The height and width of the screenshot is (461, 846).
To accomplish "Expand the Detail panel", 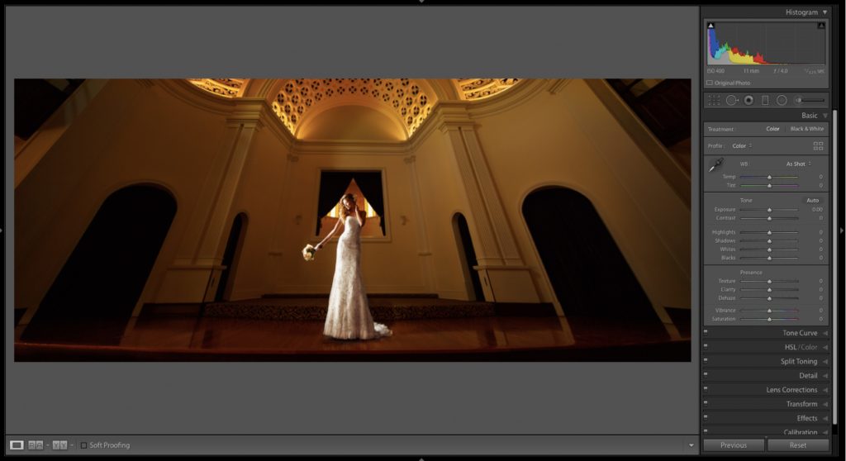I will [x=825, y=376].
